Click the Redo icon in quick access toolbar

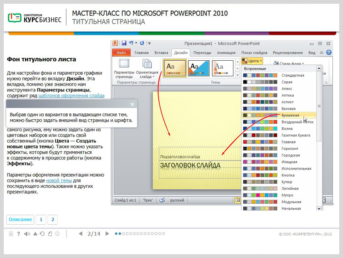click(x=142, y=43)
